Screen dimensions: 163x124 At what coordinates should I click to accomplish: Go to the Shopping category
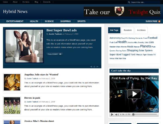[65, 21]
